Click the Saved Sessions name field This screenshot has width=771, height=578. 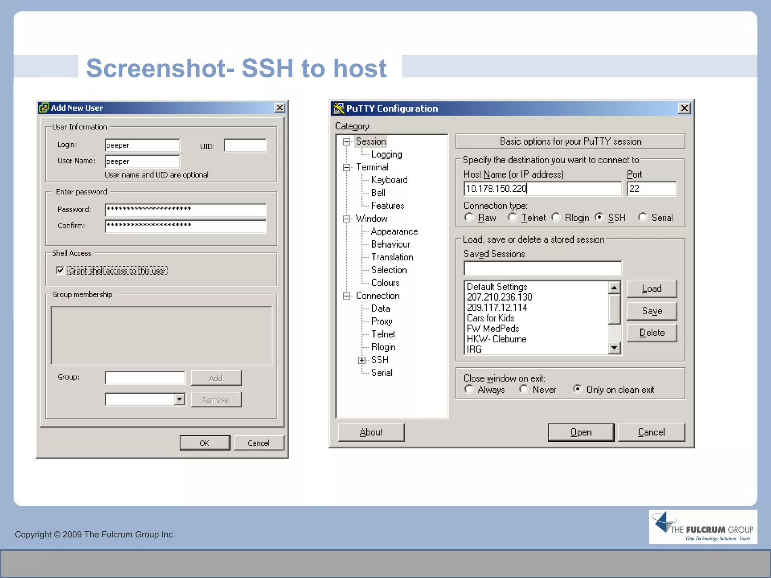click(x=542, y=268)
